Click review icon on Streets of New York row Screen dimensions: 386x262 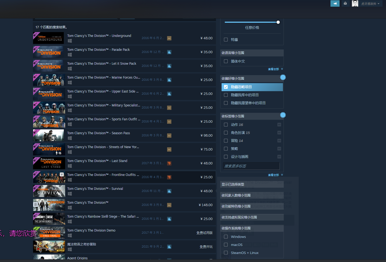click(x=169, y=149)
